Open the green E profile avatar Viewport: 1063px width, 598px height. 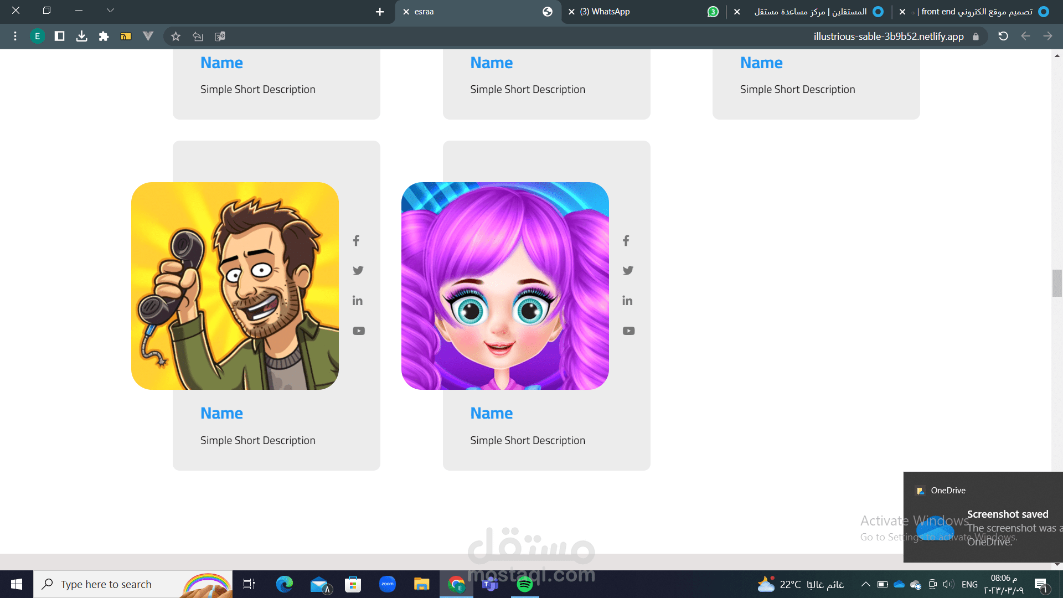pos(37,37)
